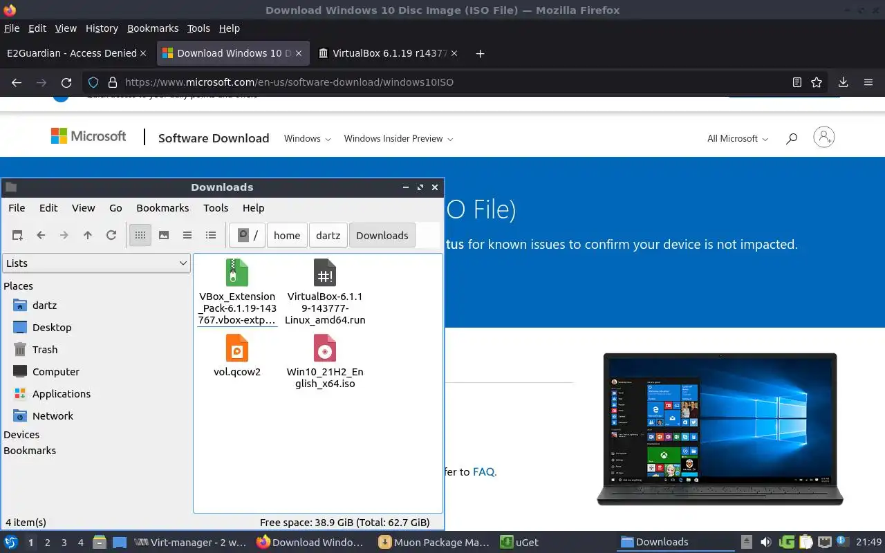
Task: Open Edit menu in Downloads window
Action: coord(48,207)
